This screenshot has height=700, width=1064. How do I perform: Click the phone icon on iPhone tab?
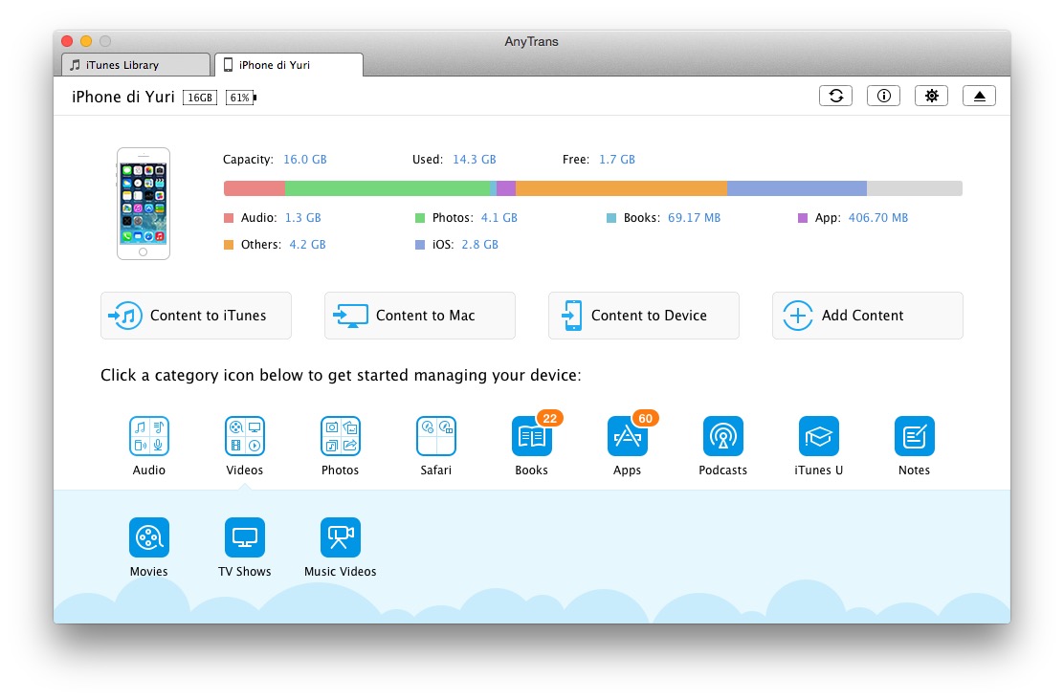click(228, 64)
